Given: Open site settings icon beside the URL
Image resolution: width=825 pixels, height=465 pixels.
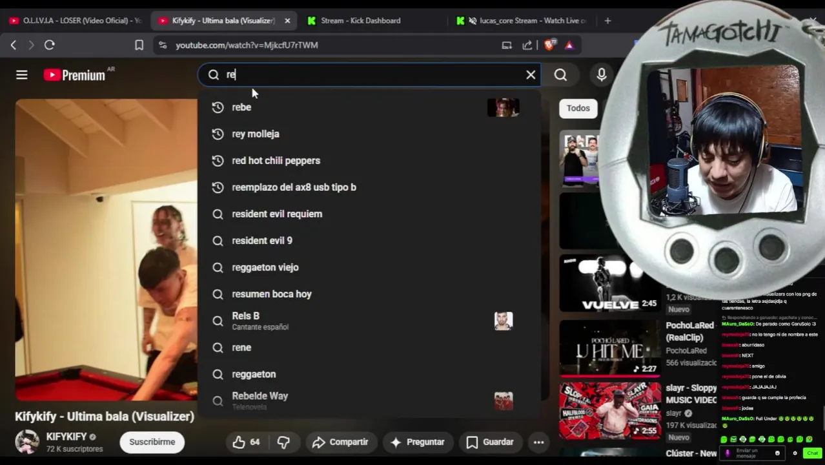Looking at the screenshot, I should tap(162, 45).
